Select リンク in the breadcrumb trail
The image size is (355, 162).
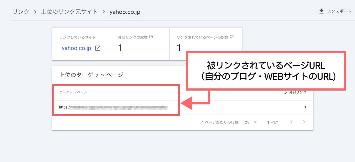click(x=21, y=11)
